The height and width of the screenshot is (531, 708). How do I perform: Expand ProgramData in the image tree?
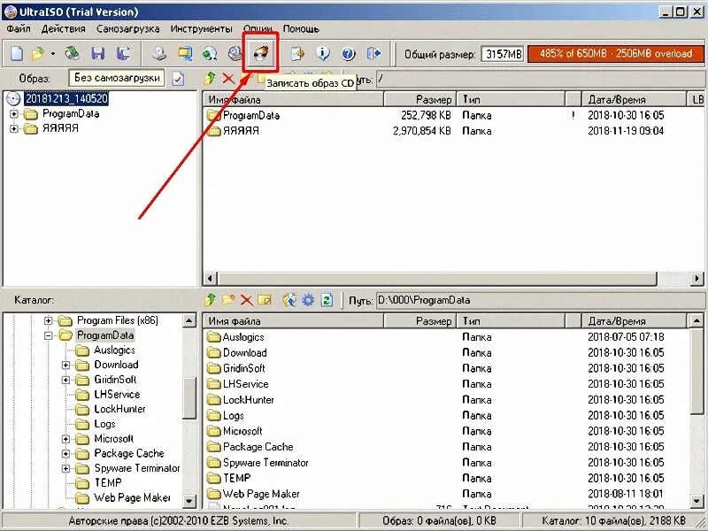pyautogui.click(x=14, y=114)
